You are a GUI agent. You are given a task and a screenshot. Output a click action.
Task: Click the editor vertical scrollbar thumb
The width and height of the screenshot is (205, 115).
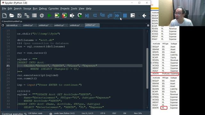147,68
